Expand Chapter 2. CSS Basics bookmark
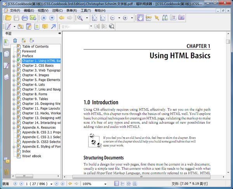The image size is (233, 189). [14, 66]
